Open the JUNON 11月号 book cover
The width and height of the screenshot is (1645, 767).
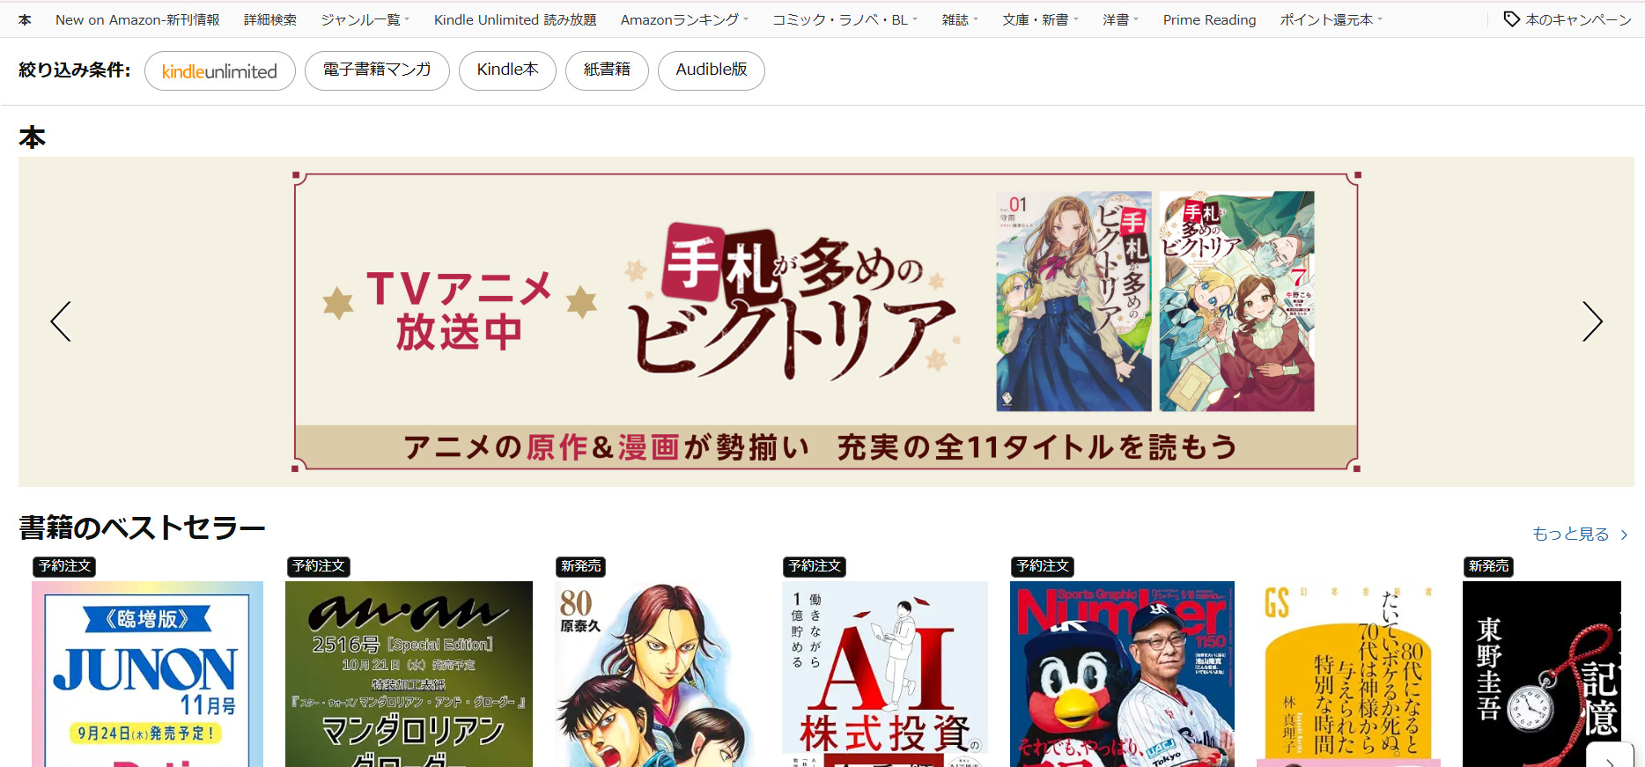(x=148, y=674)
